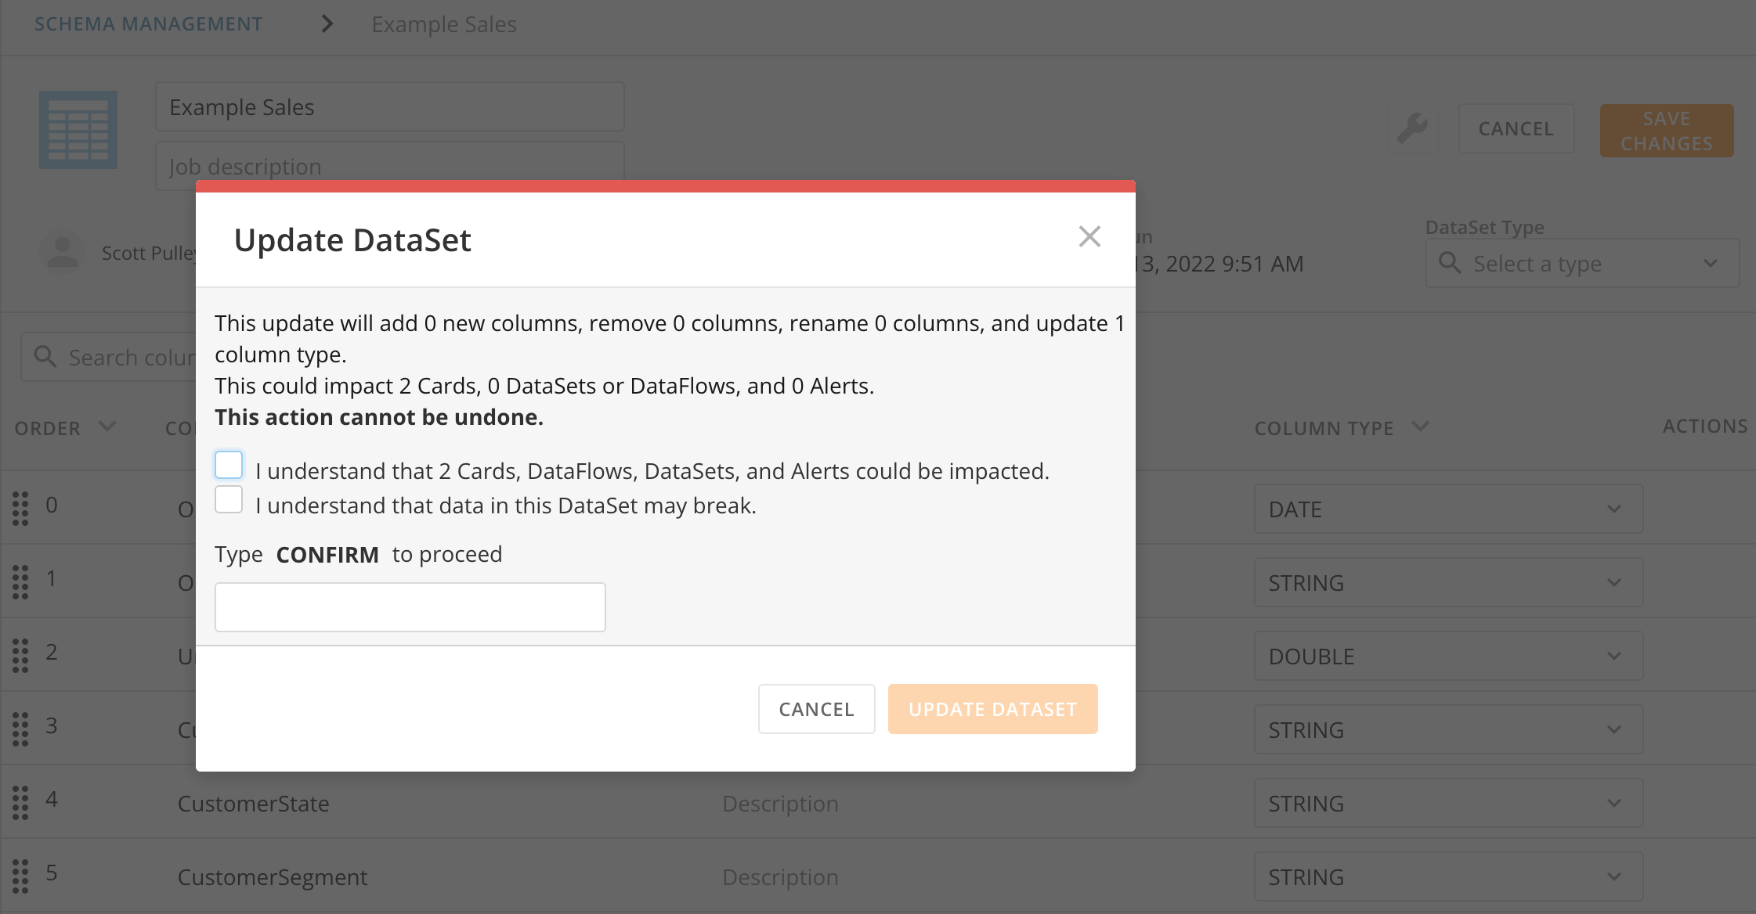Click SAVE CHANGES at top right

tap(1666, 130)
